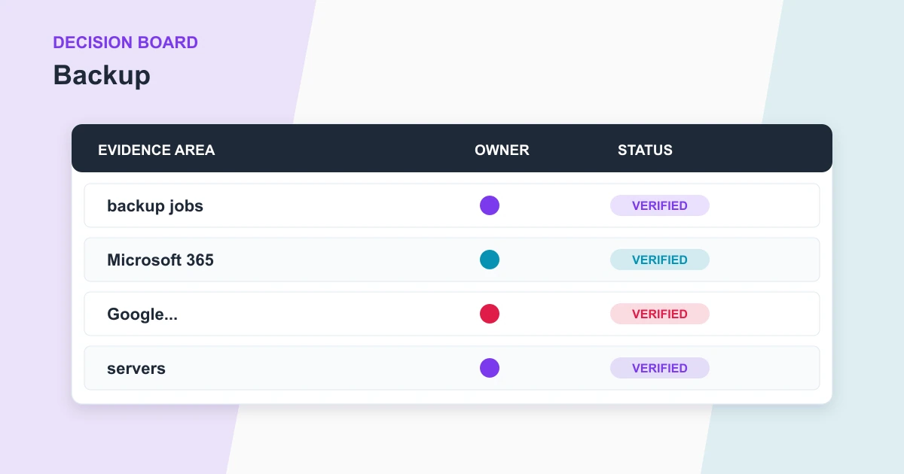Open the servers row
The image size is (904, 474).
point(452,368)
